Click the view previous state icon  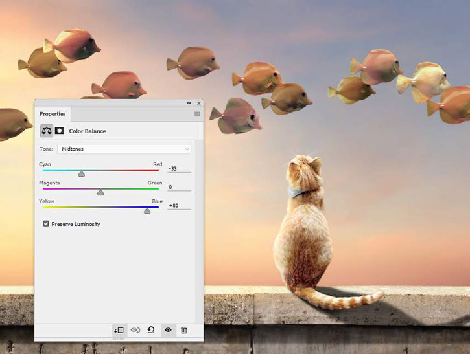135,330
